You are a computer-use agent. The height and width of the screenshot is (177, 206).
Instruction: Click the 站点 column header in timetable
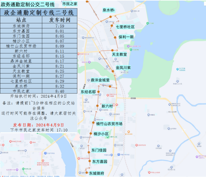click(21, 20)
